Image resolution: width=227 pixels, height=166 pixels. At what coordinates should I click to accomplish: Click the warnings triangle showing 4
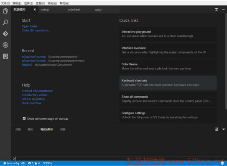[37, 163]
